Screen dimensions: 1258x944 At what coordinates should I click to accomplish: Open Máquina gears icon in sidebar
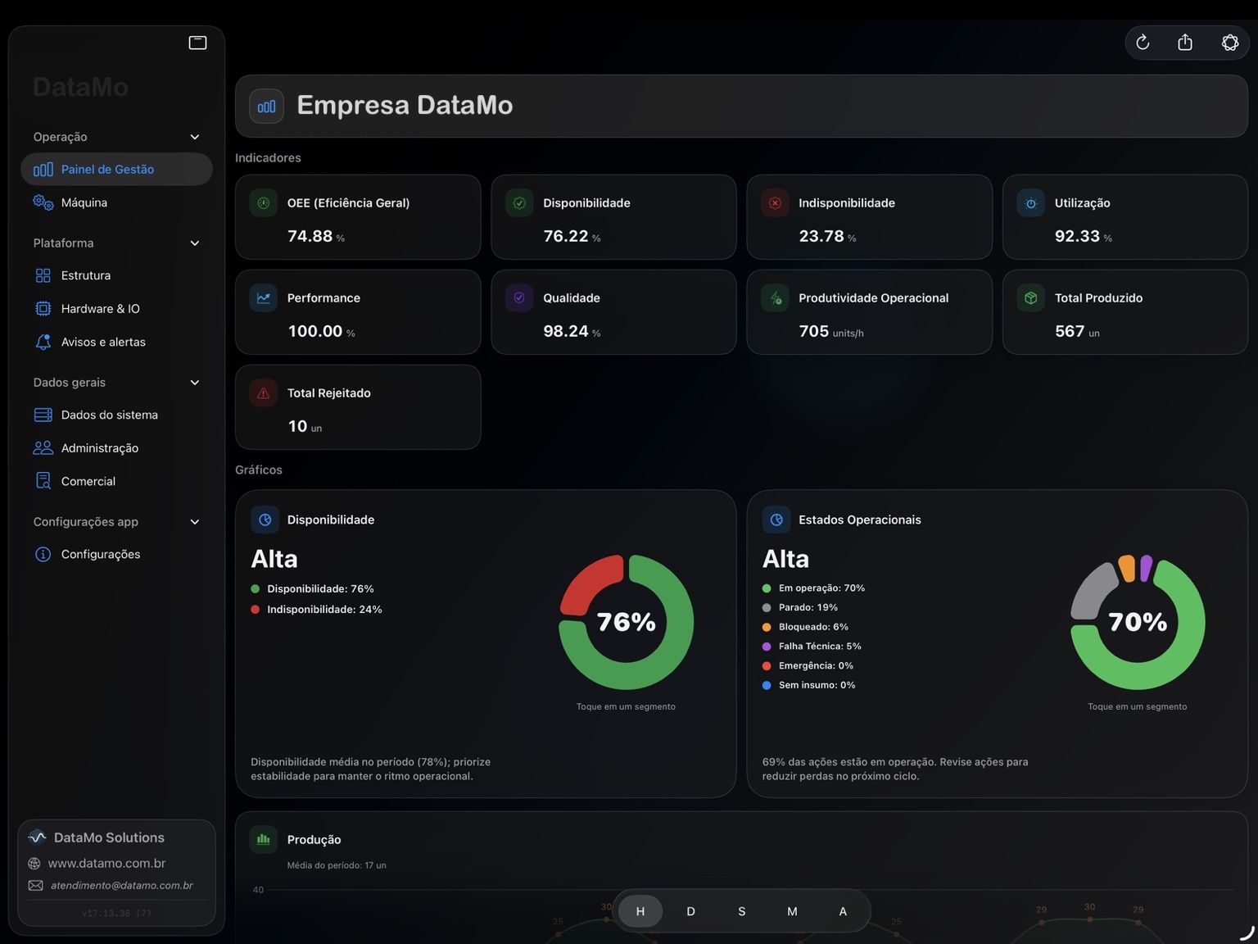point(43,202)
